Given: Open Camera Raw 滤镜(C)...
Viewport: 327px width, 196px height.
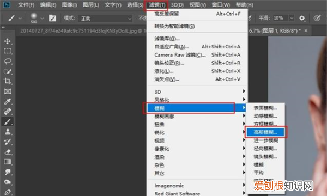Looking at the screenshot, I should [197, 55].
